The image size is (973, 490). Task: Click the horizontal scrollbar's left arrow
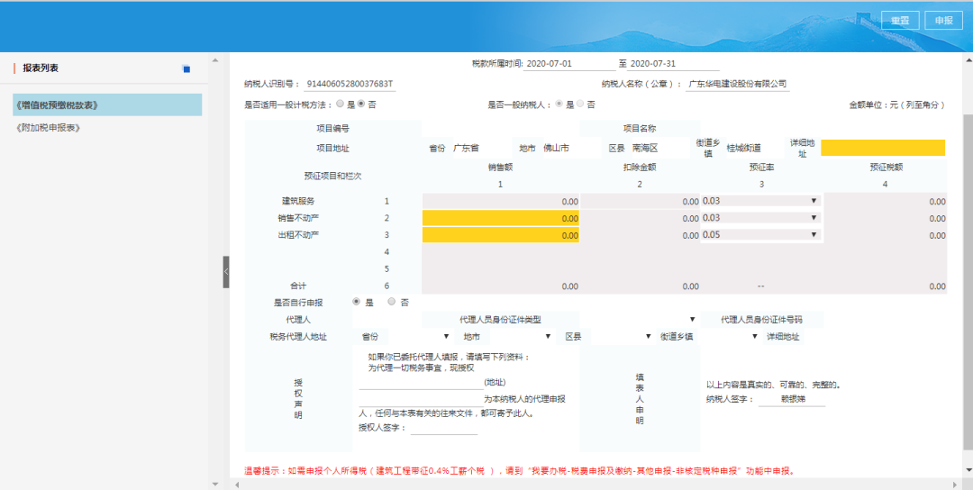point(236,484)
